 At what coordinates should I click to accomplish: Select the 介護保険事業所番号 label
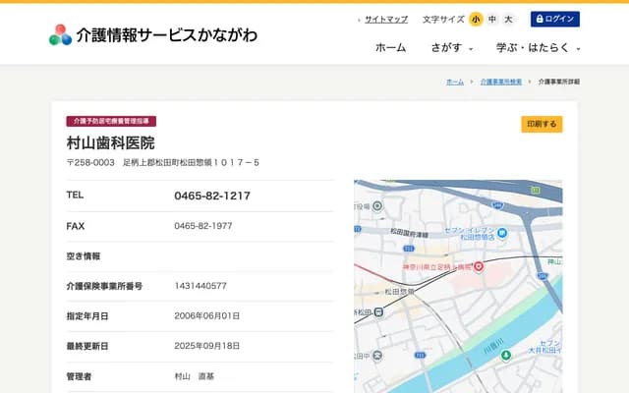tap(104, 286)
